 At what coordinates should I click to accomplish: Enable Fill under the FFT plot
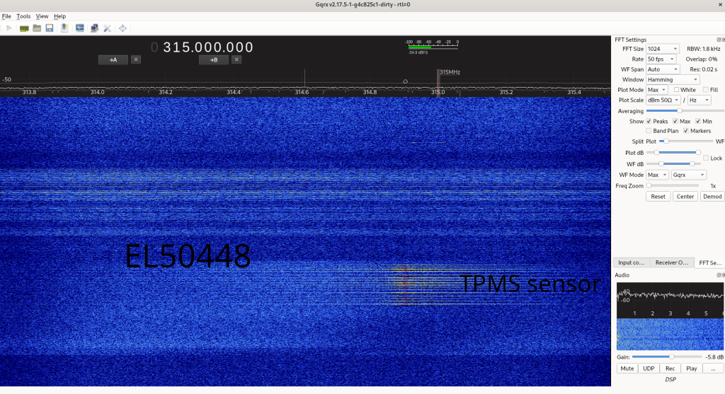[706, 90]
